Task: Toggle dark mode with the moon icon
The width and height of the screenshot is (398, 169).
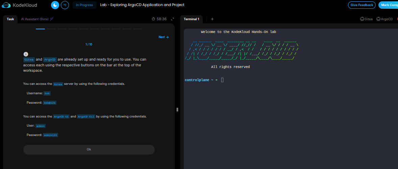Action: pos(55,5)
